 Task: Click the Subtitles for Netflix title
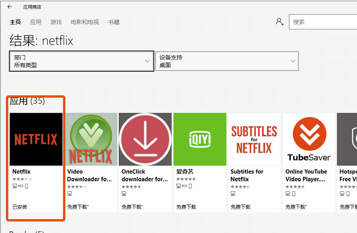(x=247, y=175)
